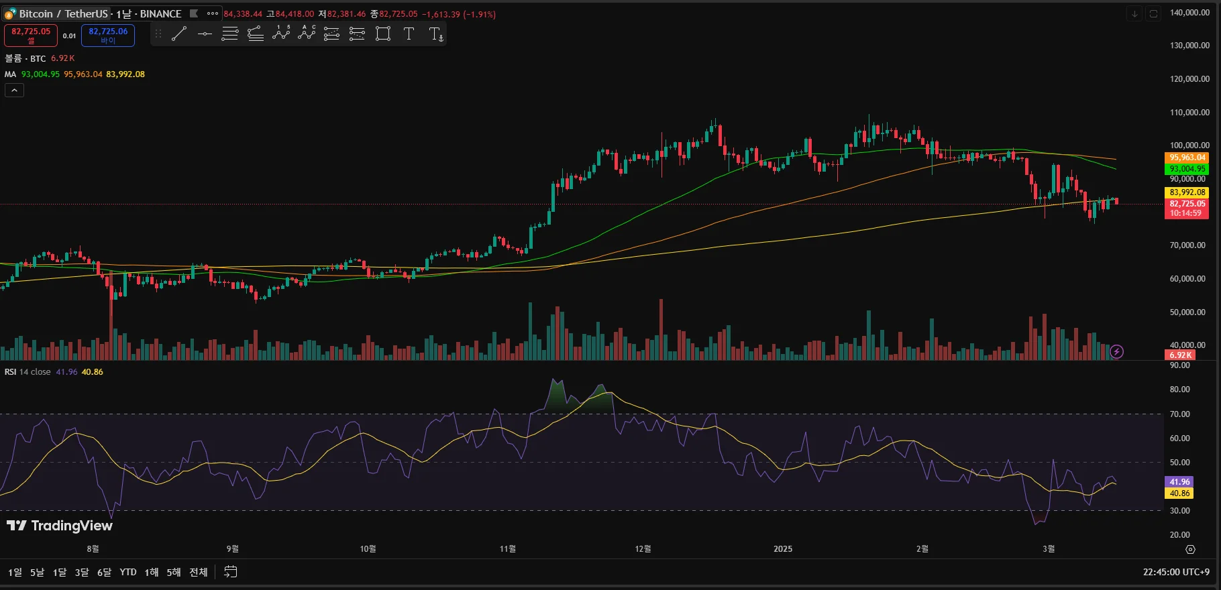The image size is (1221, 590).
Task: Click the blue buy button 82,725.06
Action: point(108,35)
